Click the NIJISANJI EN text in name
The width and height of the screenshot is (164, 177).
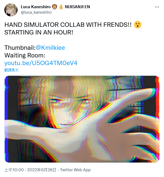(77, 7)
